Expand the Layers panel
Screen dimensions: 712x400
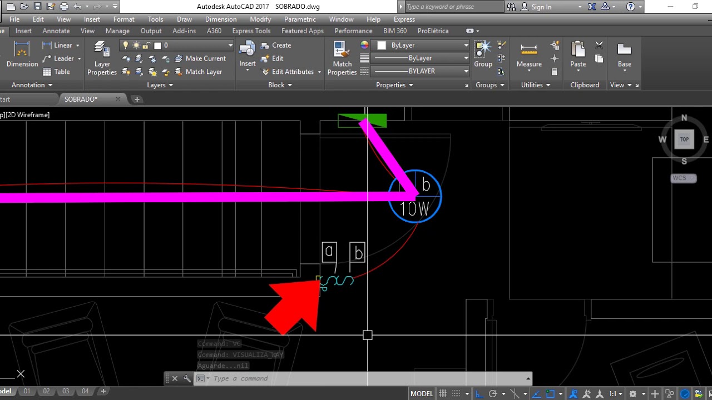160,85
